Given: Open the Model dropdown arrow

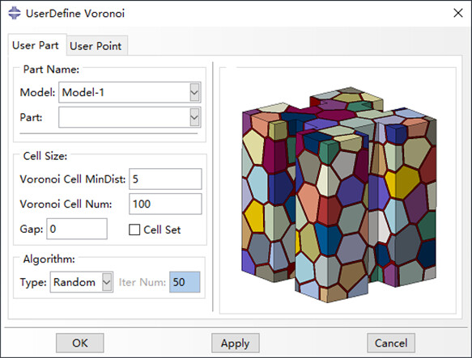Looking at the screenshot, I should point(194,92).
